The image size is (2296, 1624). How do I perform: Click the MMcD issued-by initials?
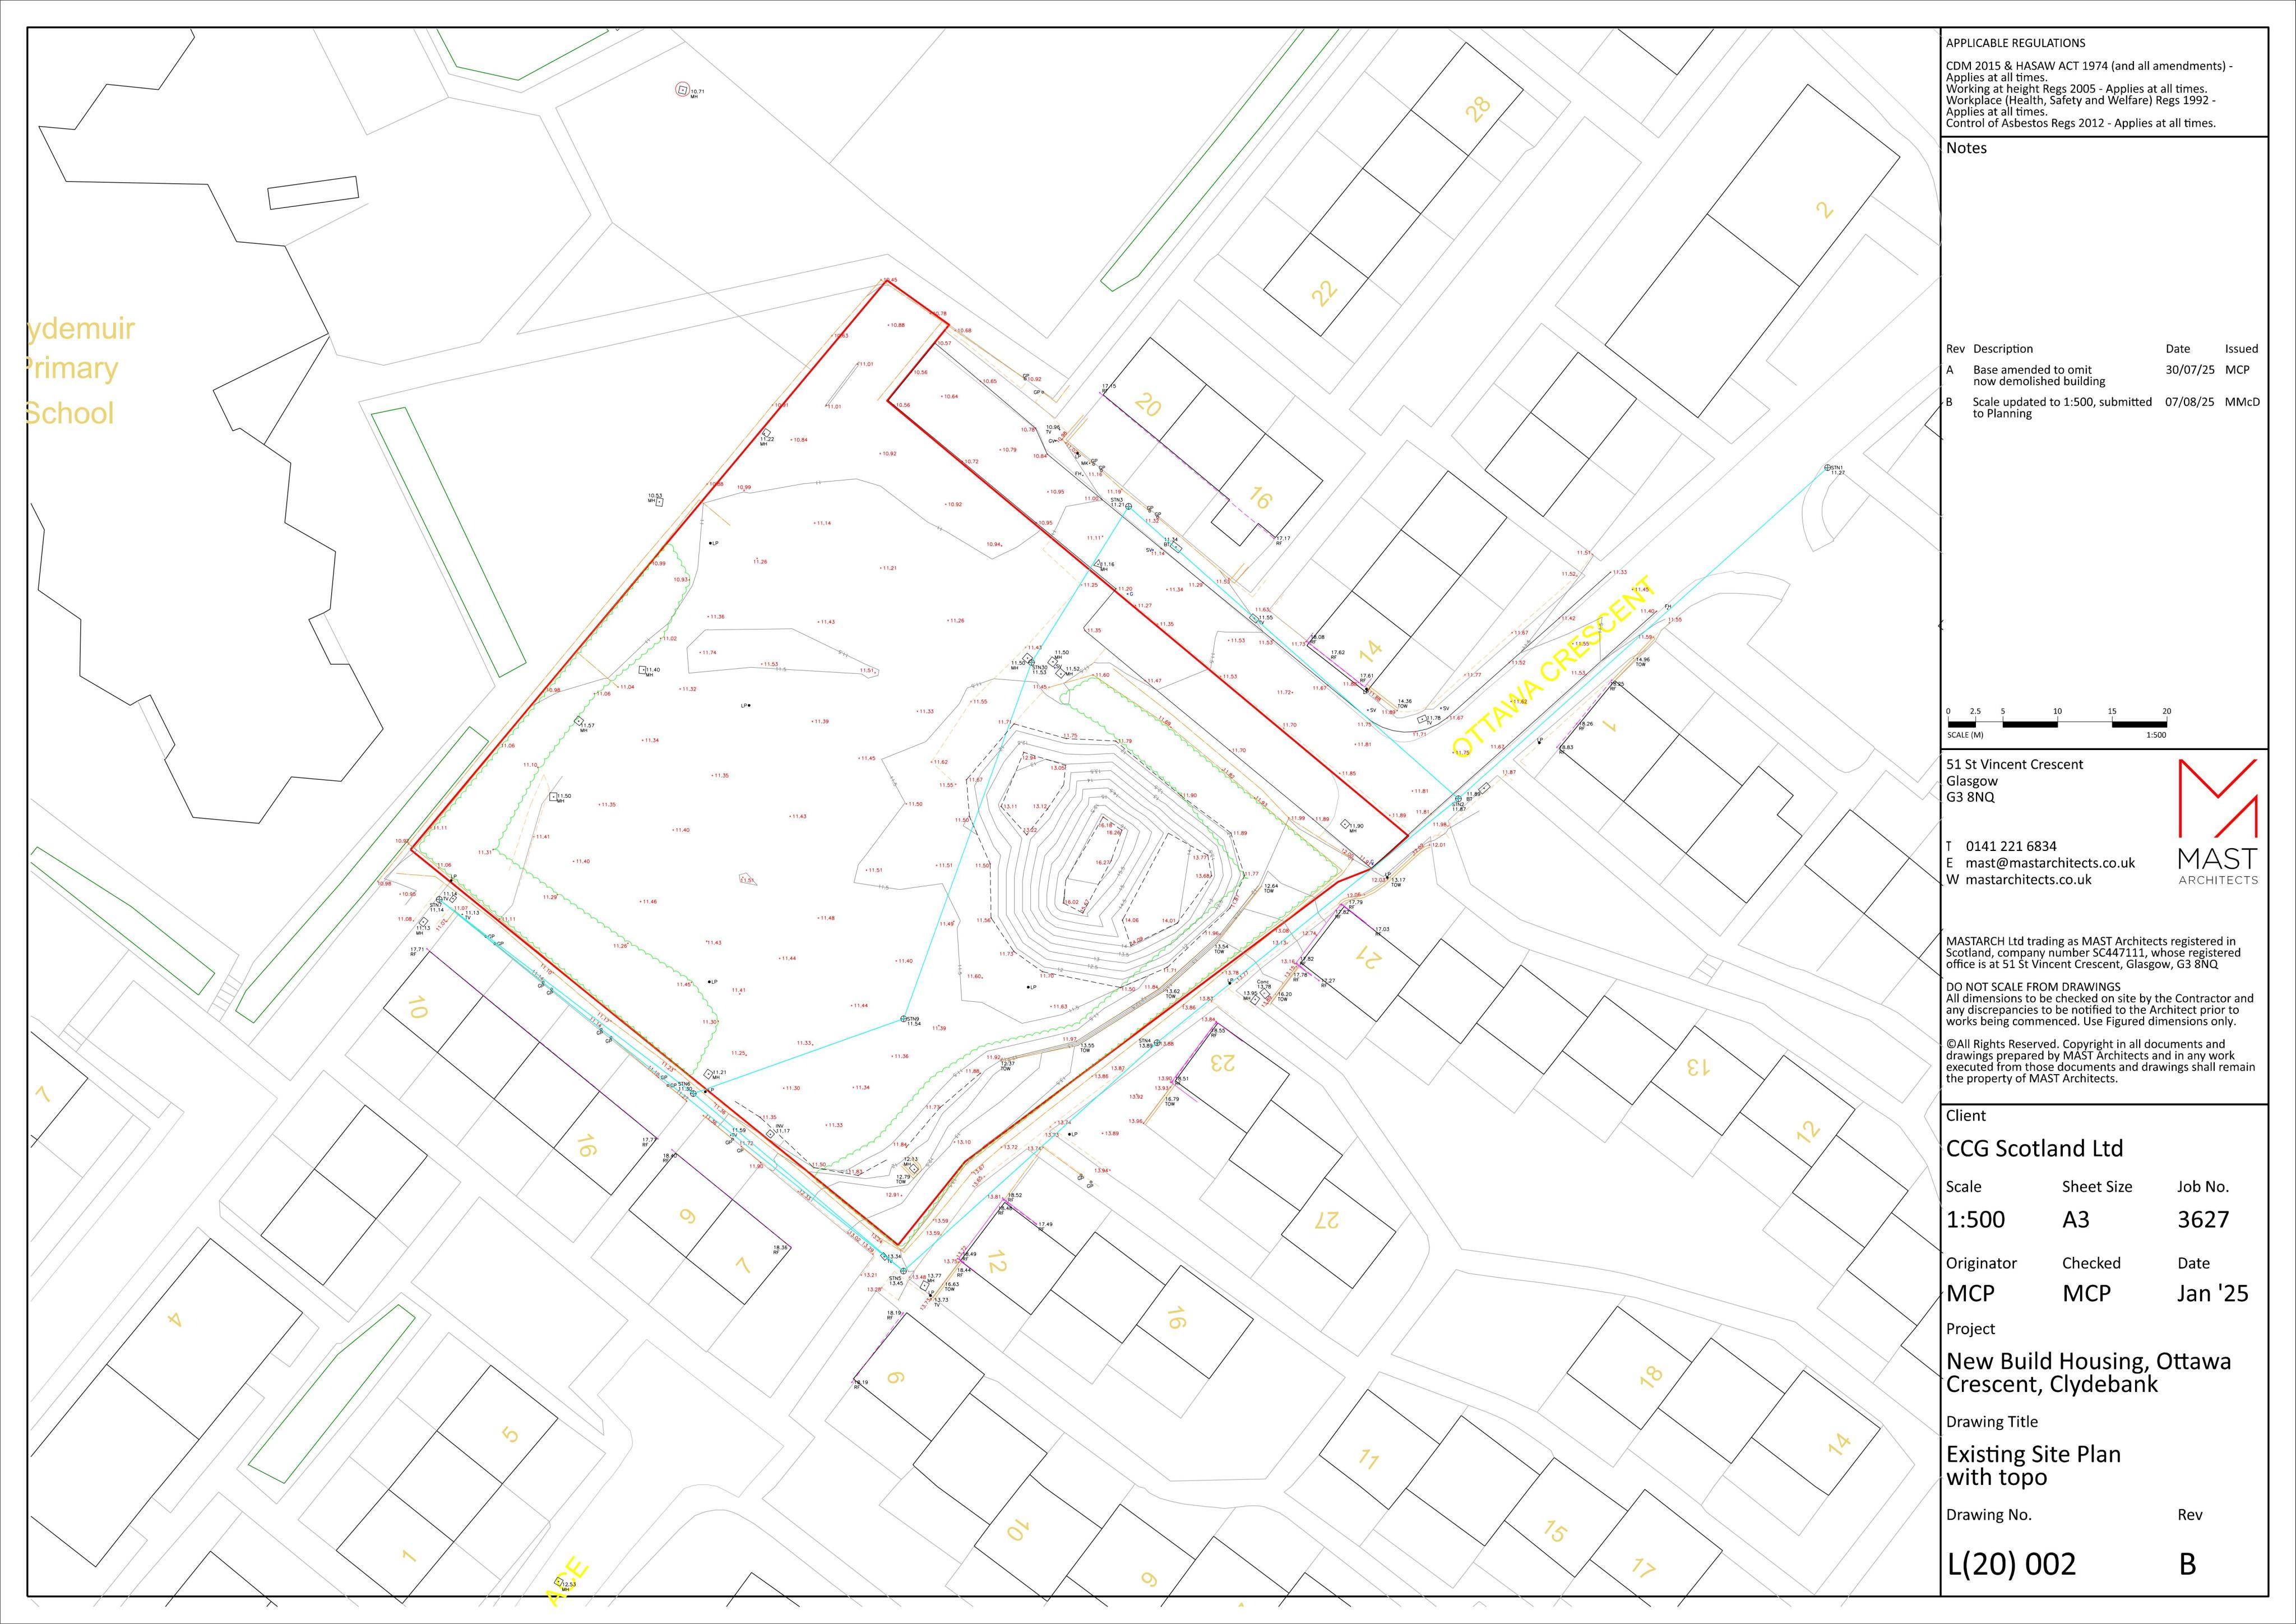(2242, 402)
